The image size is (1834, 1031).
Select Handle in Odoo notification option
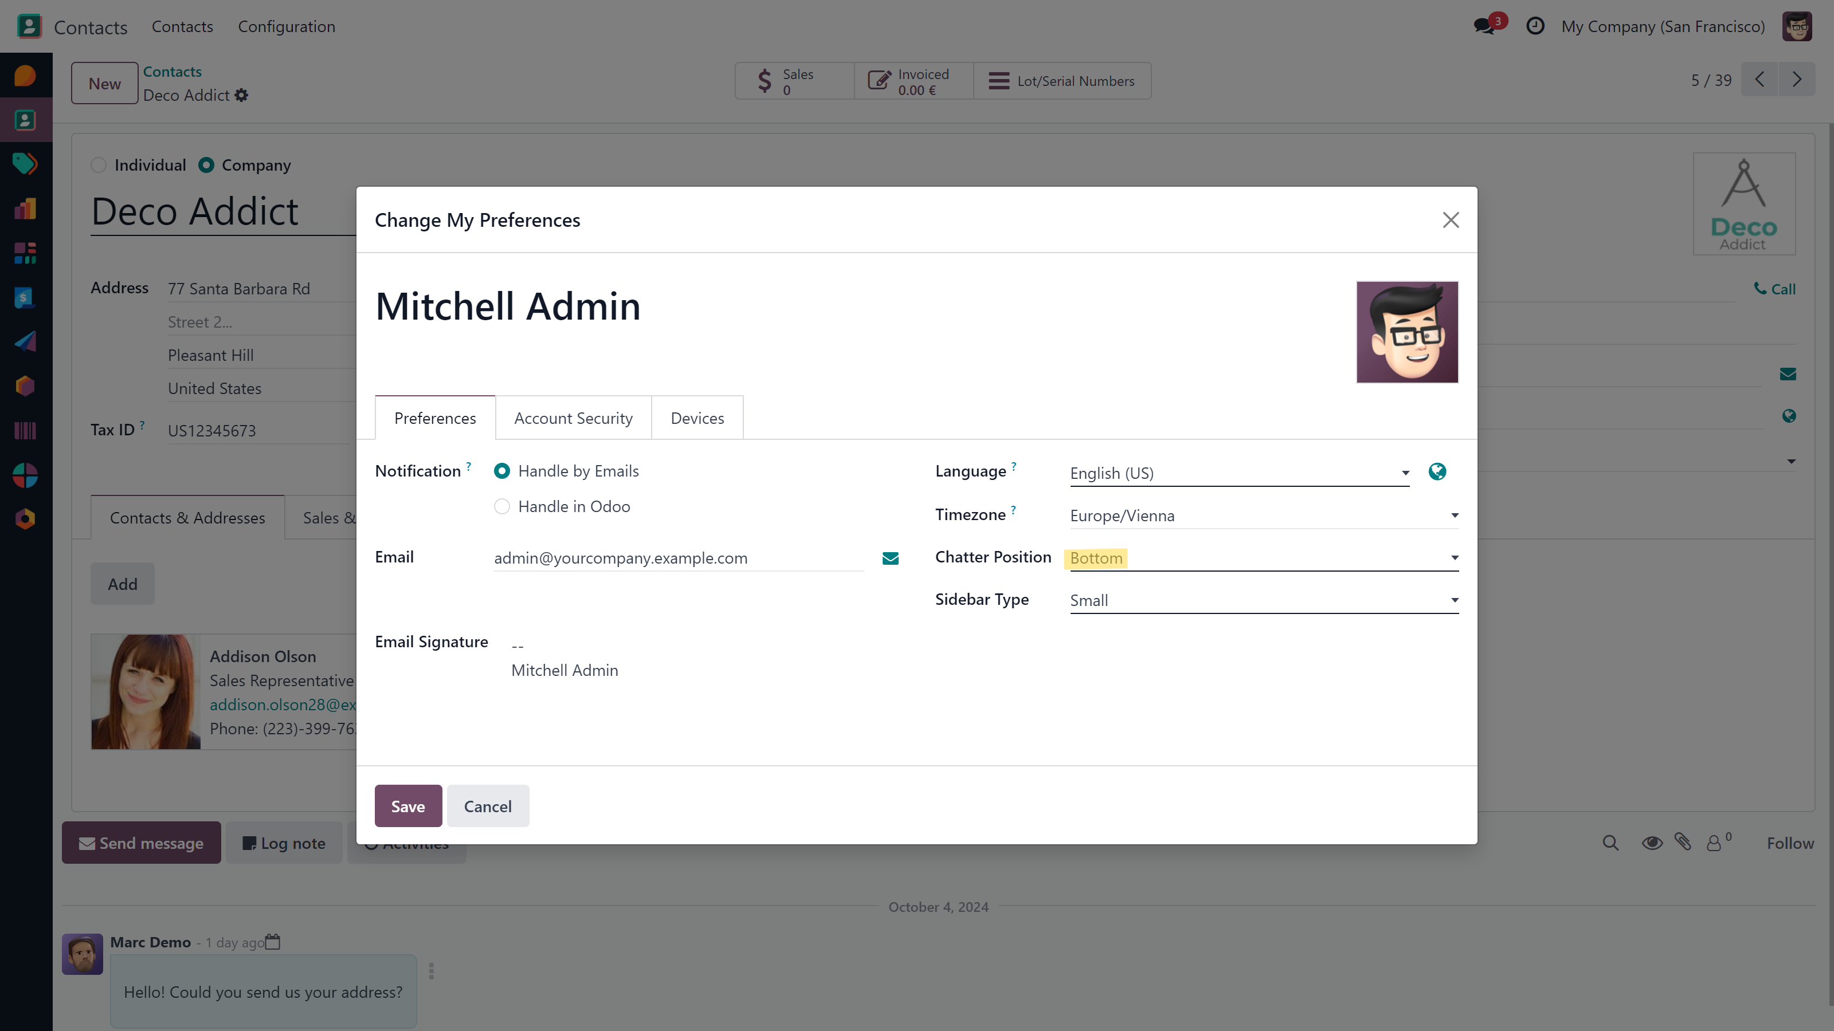click(502, 506)
